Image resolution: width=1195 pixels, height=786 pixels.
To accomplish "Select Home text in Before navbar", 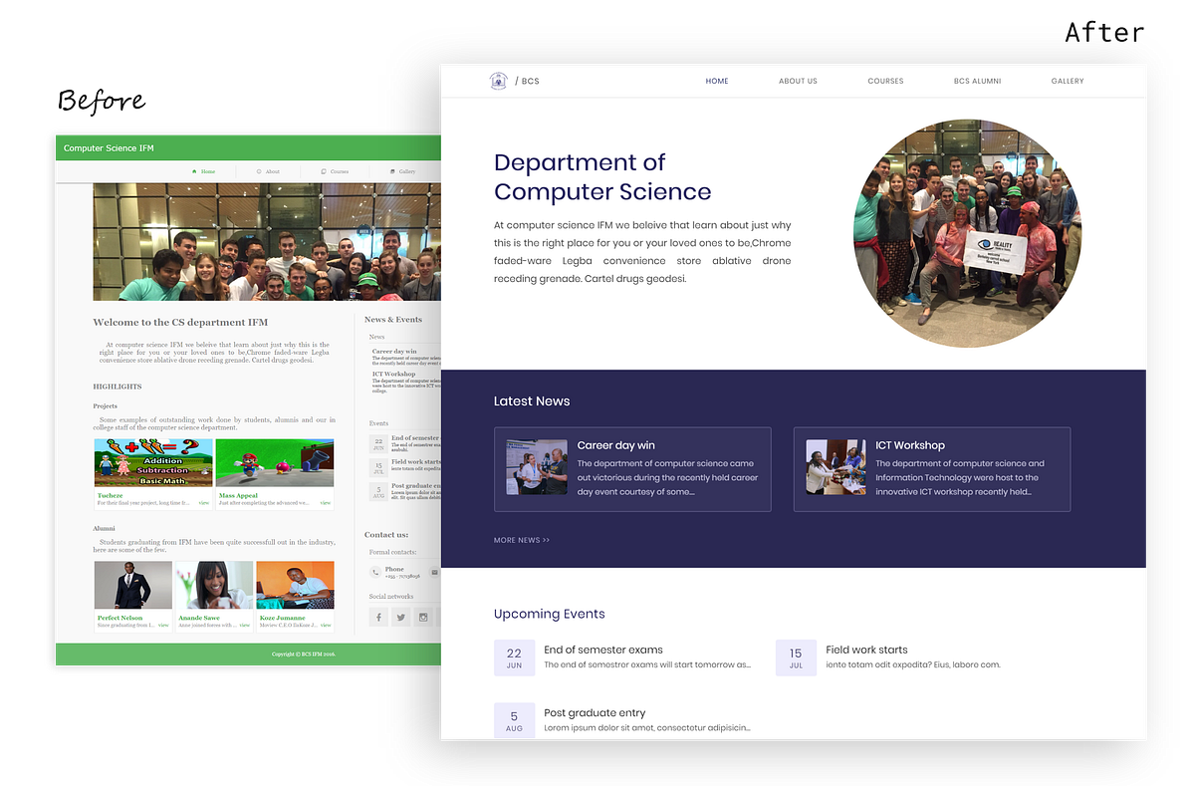I will (x=208, y=171).
